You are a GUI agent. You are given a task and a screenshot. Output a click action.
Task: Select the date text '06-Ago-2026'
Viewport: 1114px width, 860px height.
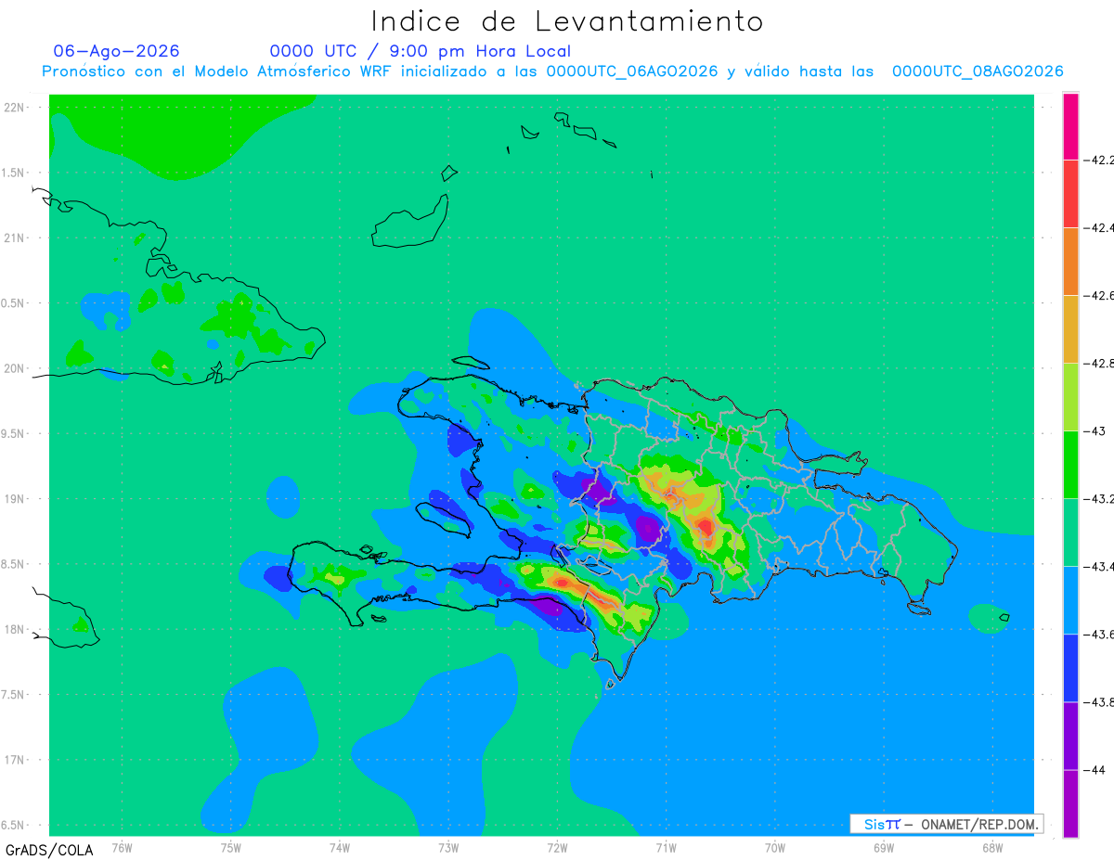[x=117, y=51]
